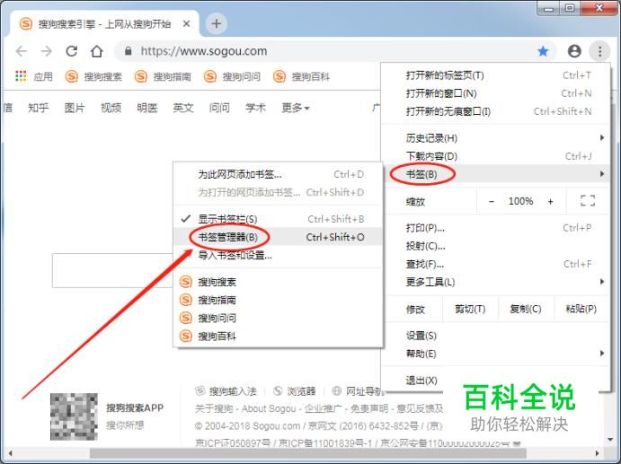Click the blue bookmark star

pos(543,51)
